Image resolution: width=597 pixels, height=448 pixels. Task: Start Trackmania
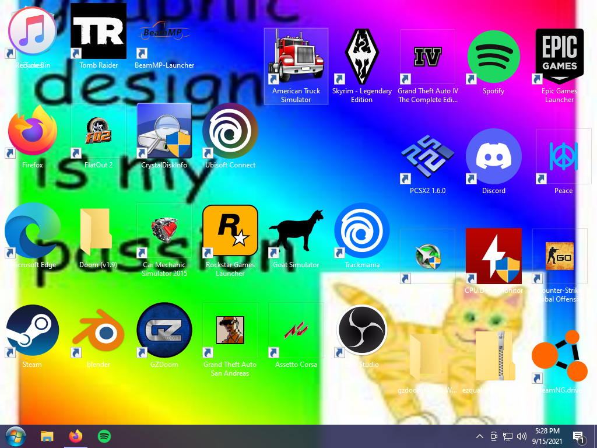361,230
